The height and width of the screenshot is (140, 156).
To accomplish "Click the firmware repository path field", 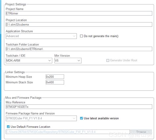I will (x=68, y=132).
